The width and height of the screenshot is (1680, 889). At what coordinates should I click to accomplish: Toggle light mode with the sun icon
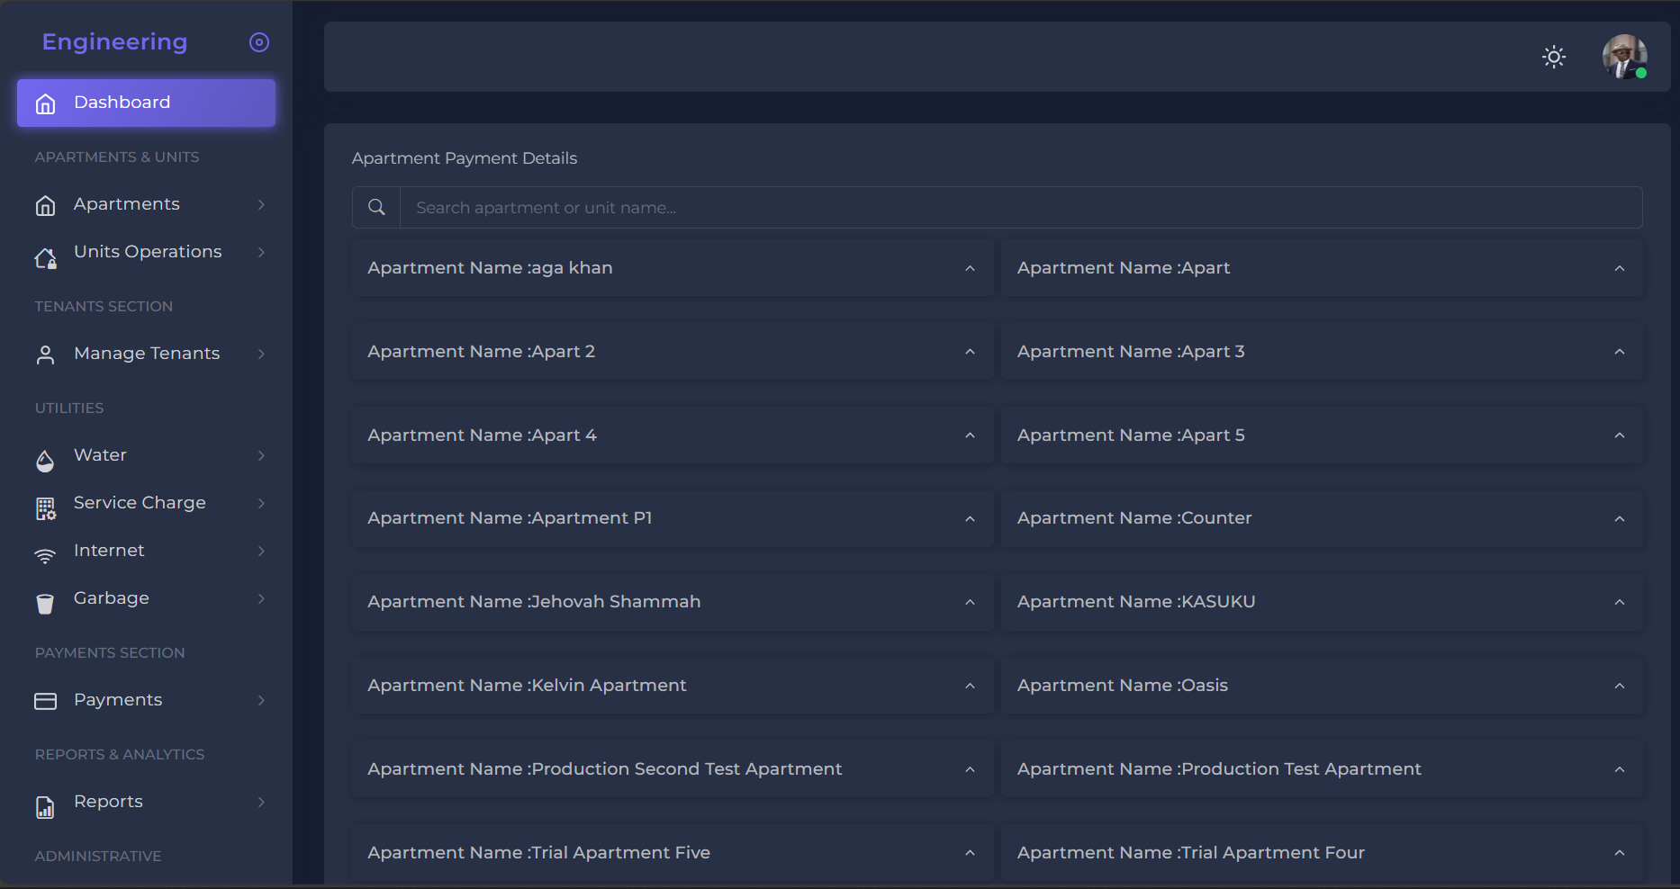point(1553,57)
